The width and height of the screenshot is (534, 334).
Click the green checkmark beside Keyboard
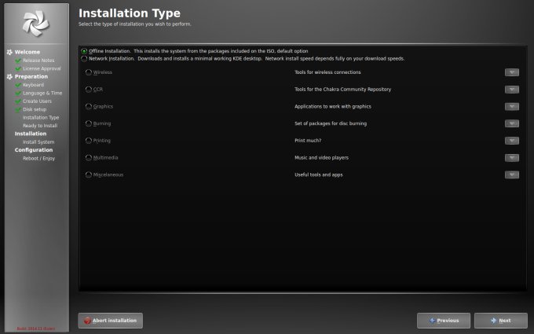point(18,85)
